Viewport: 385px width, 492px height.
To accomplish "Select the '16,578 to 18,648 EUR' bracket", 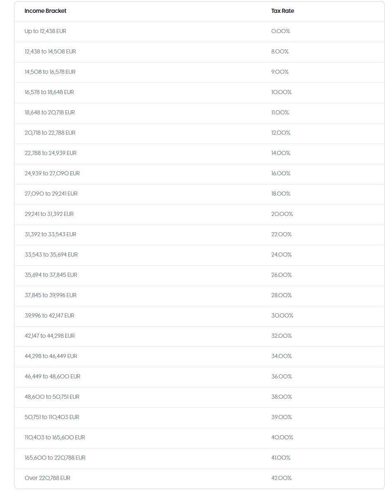I will tap(49, 92).
